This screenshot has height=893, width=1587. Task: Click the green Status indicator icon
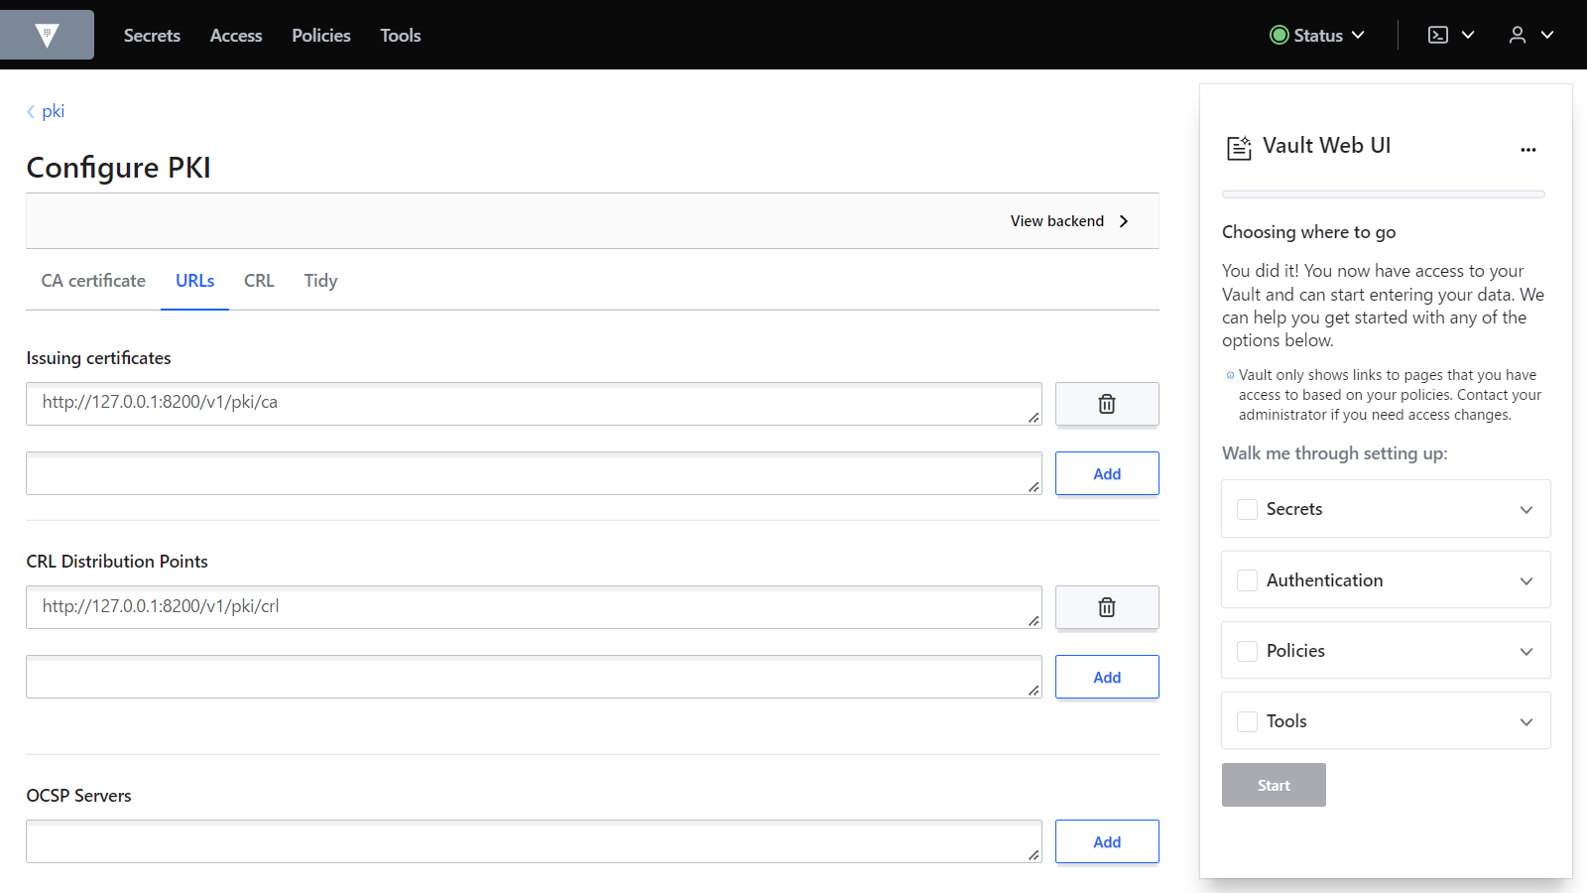(1280, 35)
